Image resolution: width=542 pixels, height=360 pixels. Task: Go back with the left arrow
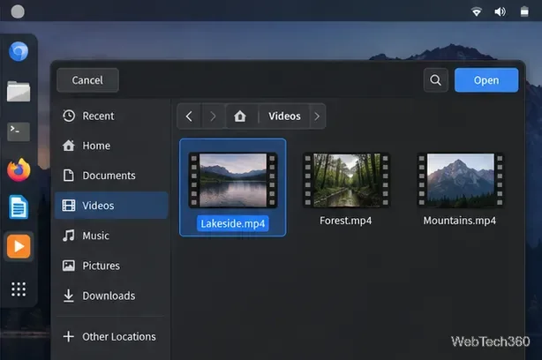(189, 116)
